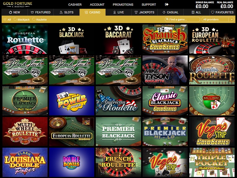Open the All providers dropdown
The height and width of the screenshot is (178, 237).
point(218,20)
